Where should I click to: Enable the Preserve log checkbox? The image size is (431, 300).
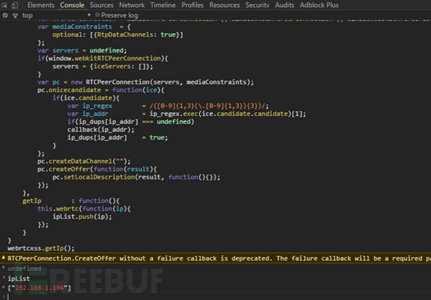click(97, 15)
